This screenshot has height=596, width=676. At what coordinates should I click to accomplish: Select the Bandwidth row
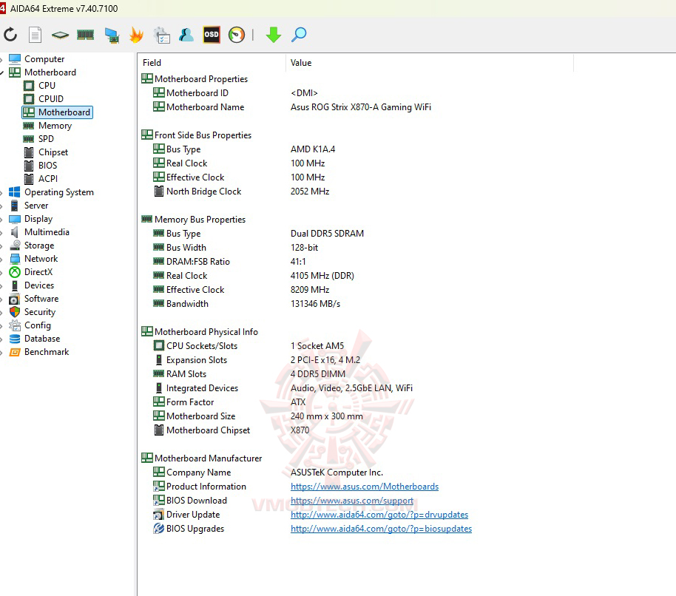coord(246,304)
